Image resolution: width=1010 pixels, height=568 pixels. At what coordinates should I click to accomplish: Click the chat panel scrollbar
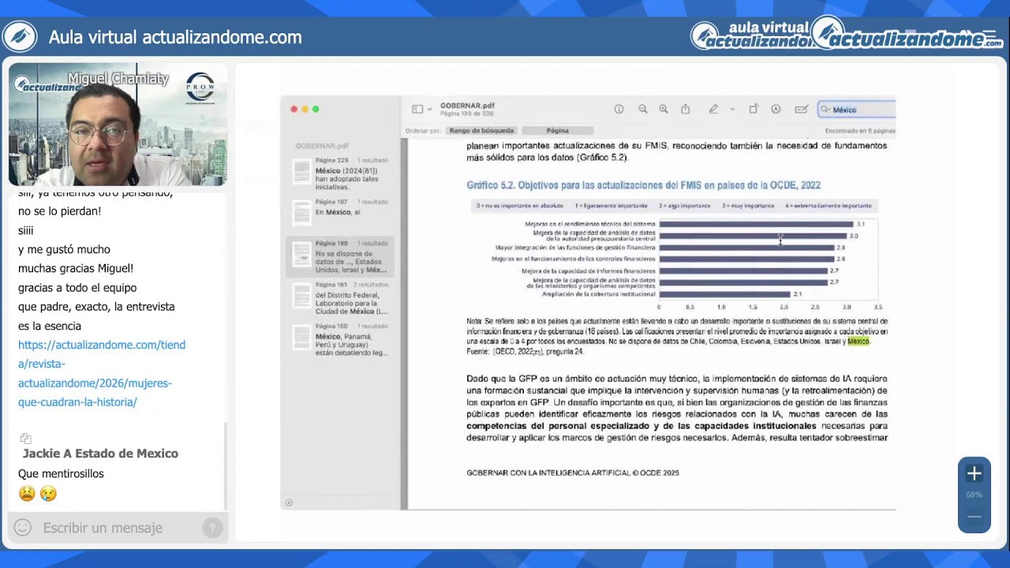(225, 465)
